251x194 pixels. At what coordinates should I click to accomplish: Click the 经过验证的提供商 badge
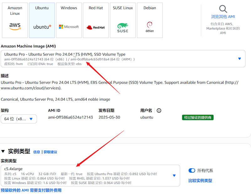198,117
